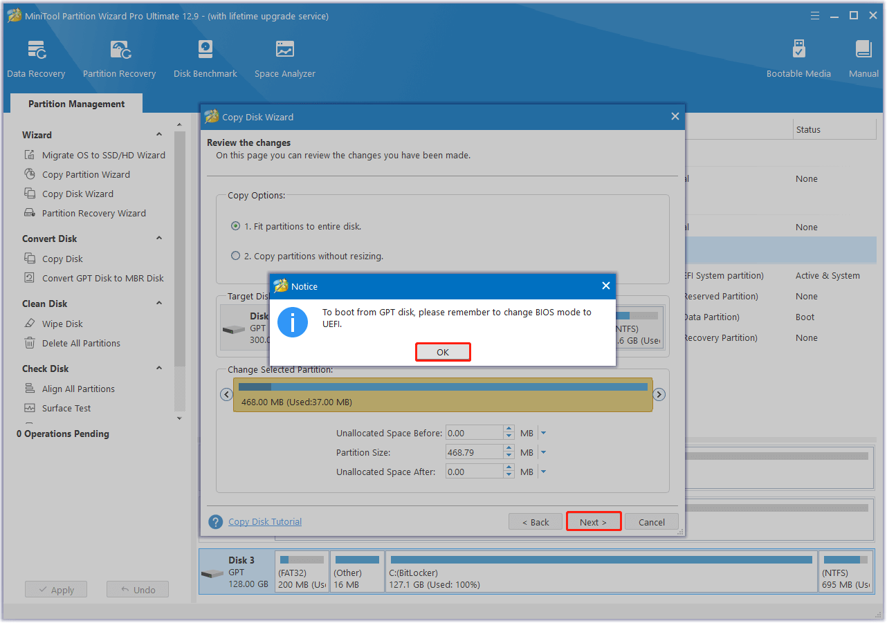Click the info icon in Notice dialog
The height and width of the screenshot is (623, 887).
click(293, 322)
